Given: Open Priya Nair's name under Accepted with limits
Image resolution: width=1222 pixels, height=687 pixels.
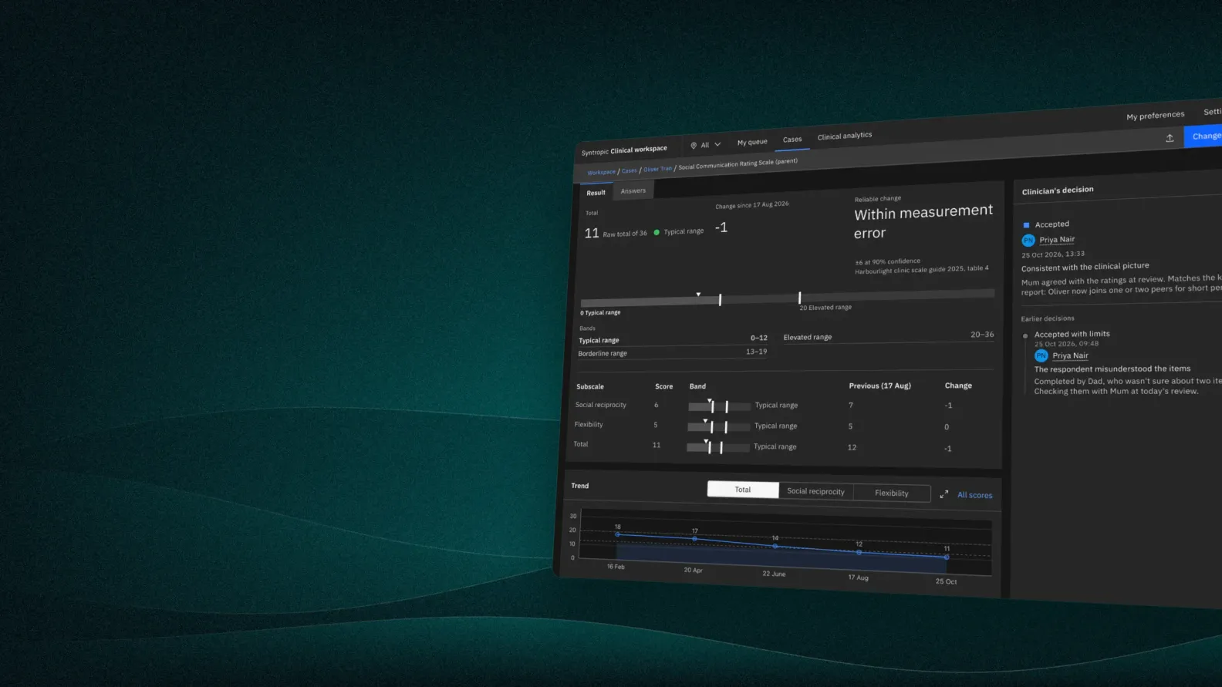Looking at the screenshot, I should 1070,355.
